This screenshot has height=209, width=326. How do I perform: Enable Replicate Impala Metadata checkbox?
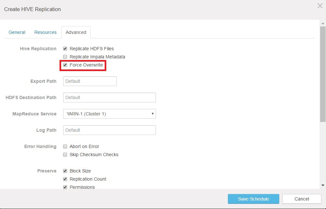[x=65, y=57]
